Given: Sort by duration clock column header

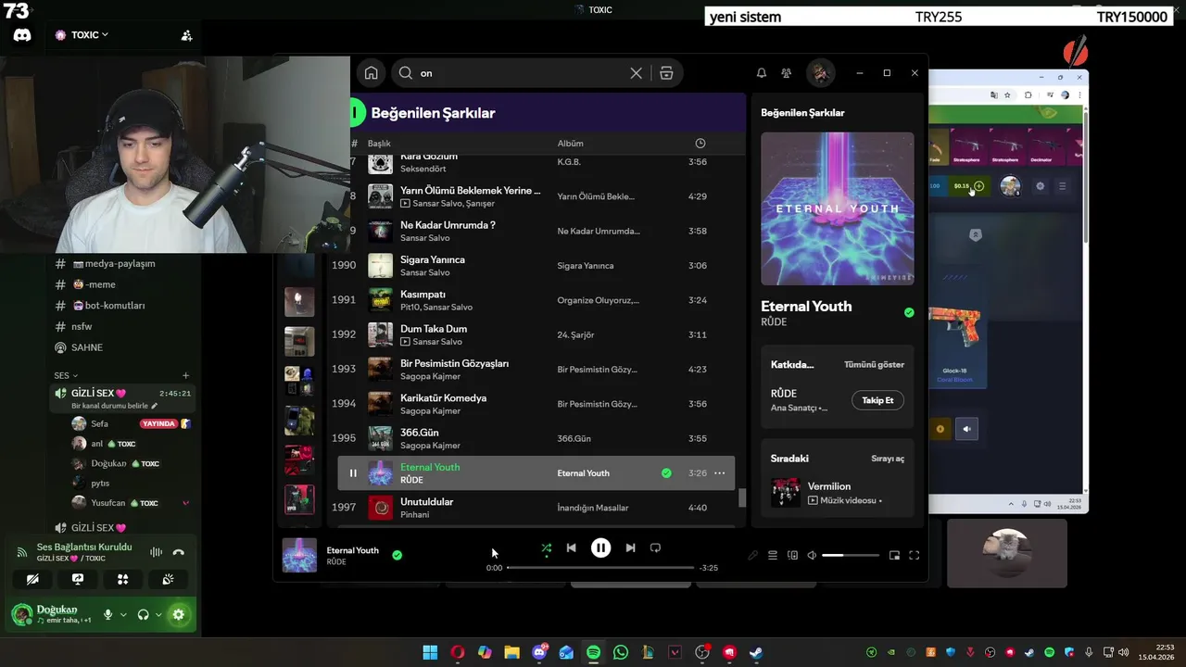Looking at the screenshot, I should 700,144.
